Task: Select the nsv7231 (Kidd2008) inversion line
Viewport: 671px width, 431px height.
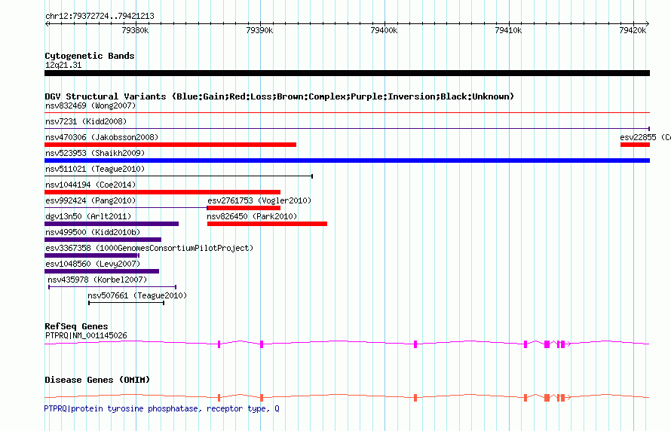Action: 347,128
